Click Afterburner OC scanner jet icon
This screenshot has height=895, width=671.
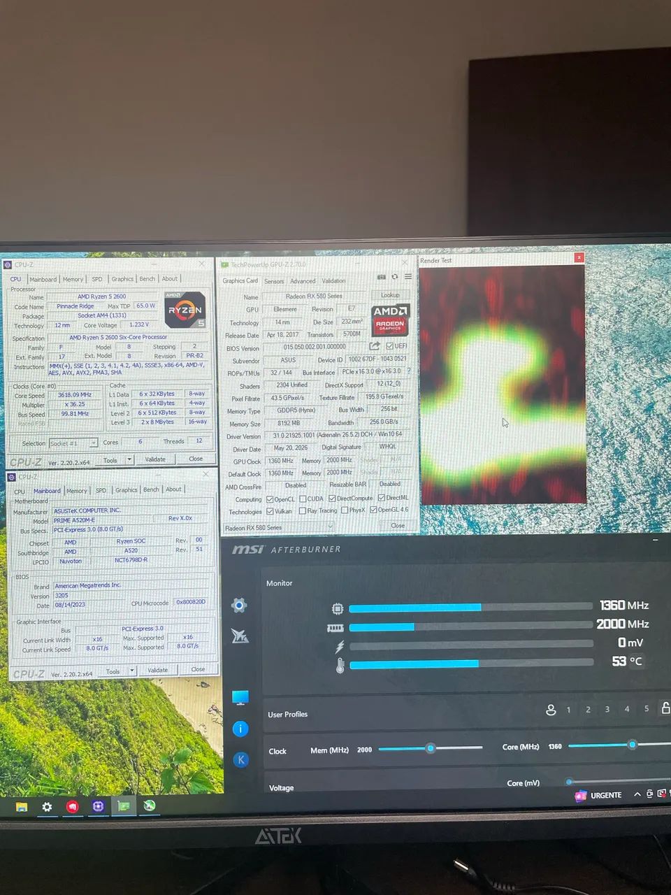239,636
